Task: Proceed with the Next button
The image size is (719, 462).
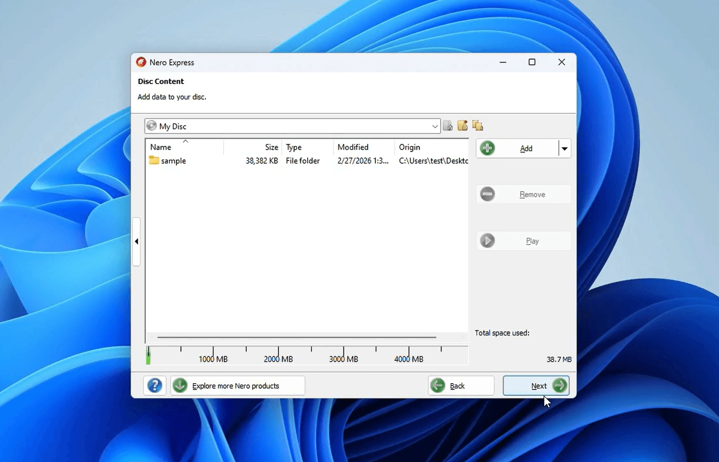Action: tap(536, 386)
